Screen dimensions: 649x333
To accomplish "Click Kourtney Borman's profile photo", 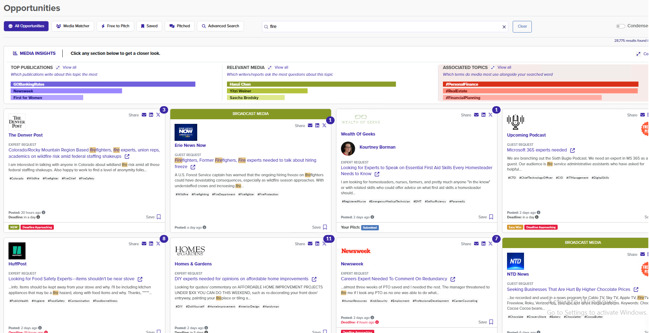I will coord(348,149).
